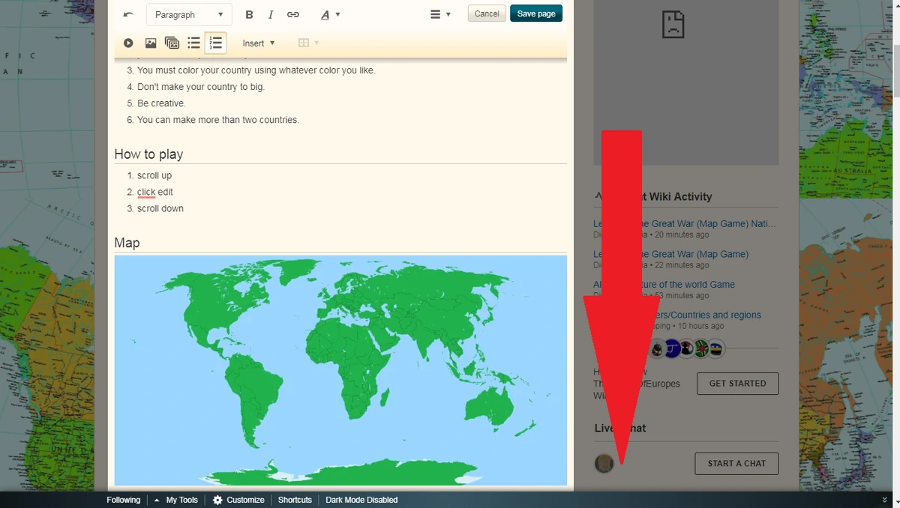Toggle numbered list formatting

[215, 43]
